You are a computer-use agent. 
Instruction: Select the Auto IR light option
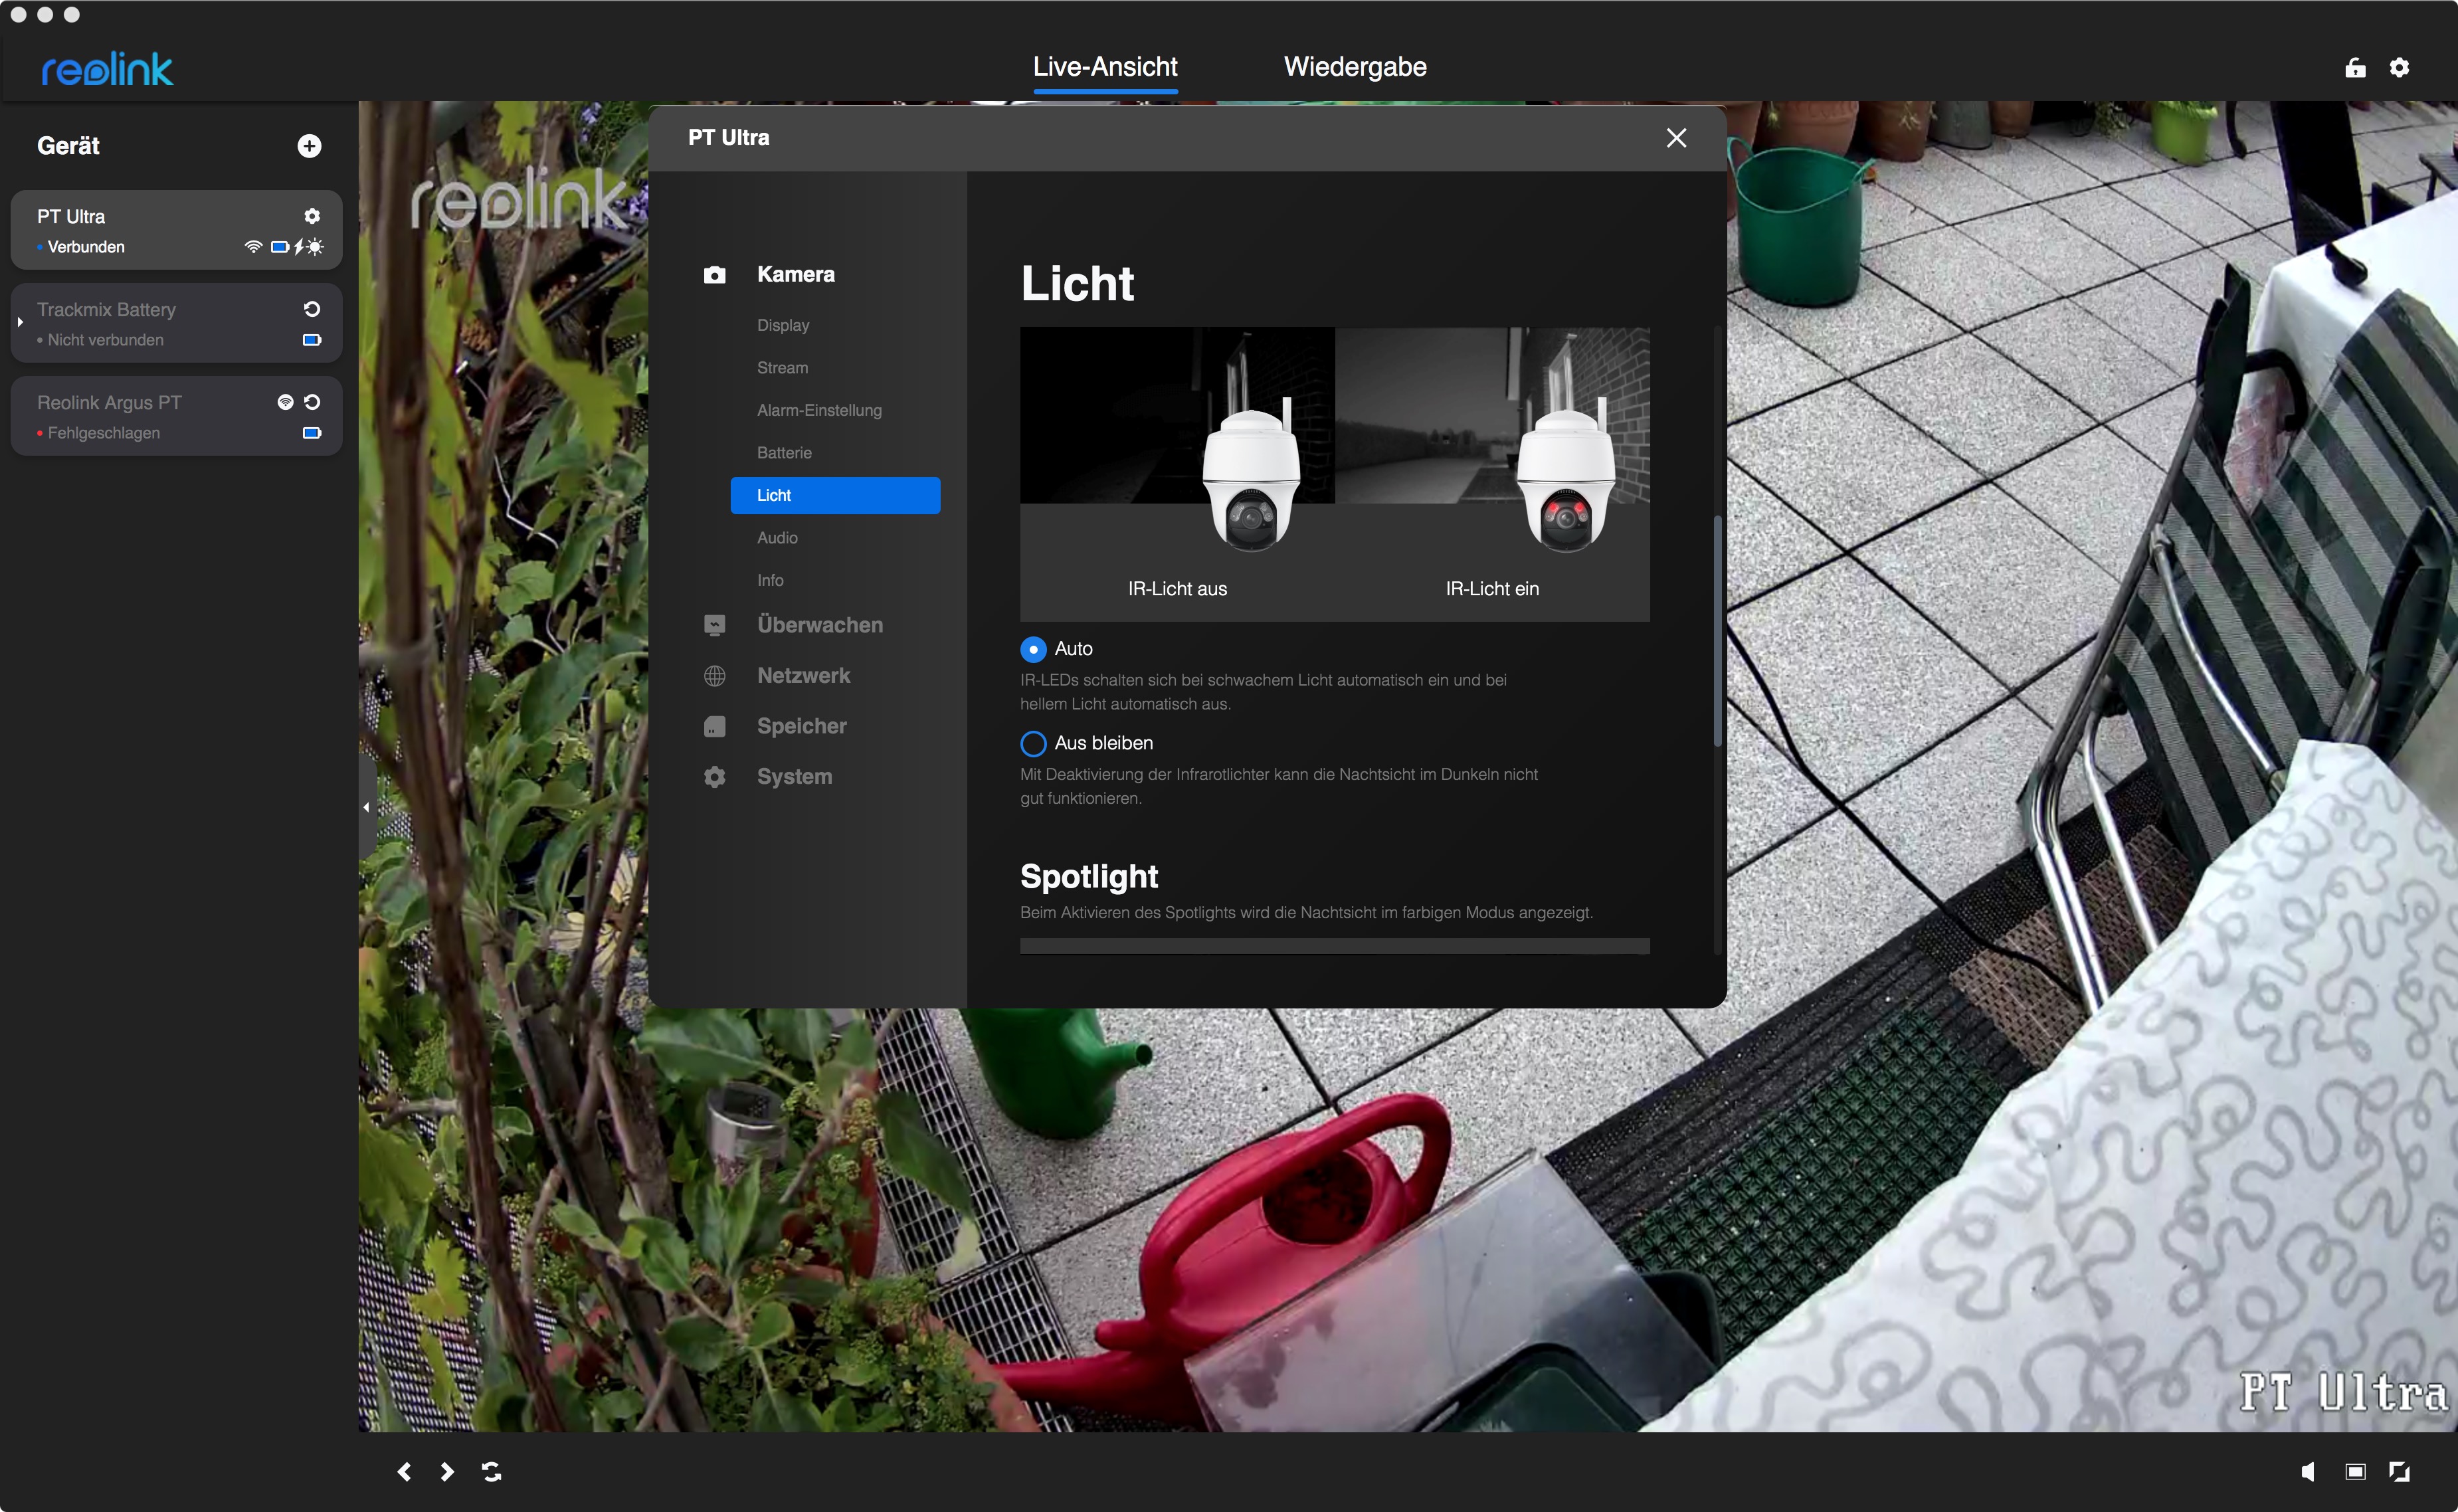[1033, 649]
